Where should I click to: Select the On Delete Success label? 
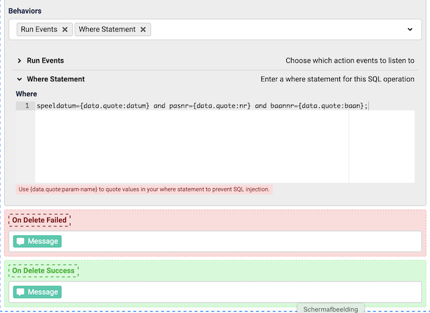tap(43, 271)
